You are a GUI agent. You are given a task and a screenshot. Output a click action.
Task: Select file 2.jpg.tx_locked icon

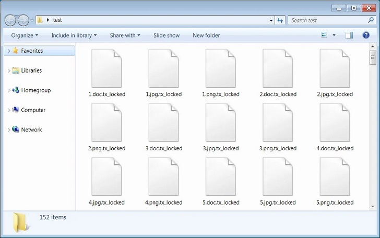click(x=335, y=68)
